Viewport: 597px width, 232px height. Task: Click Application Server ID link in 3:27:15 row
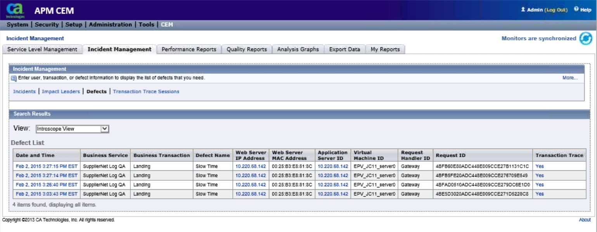333,166
